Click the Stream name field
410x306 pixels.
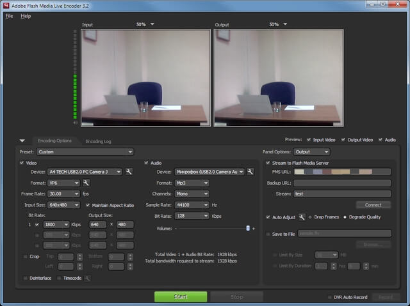click(342, 194)
